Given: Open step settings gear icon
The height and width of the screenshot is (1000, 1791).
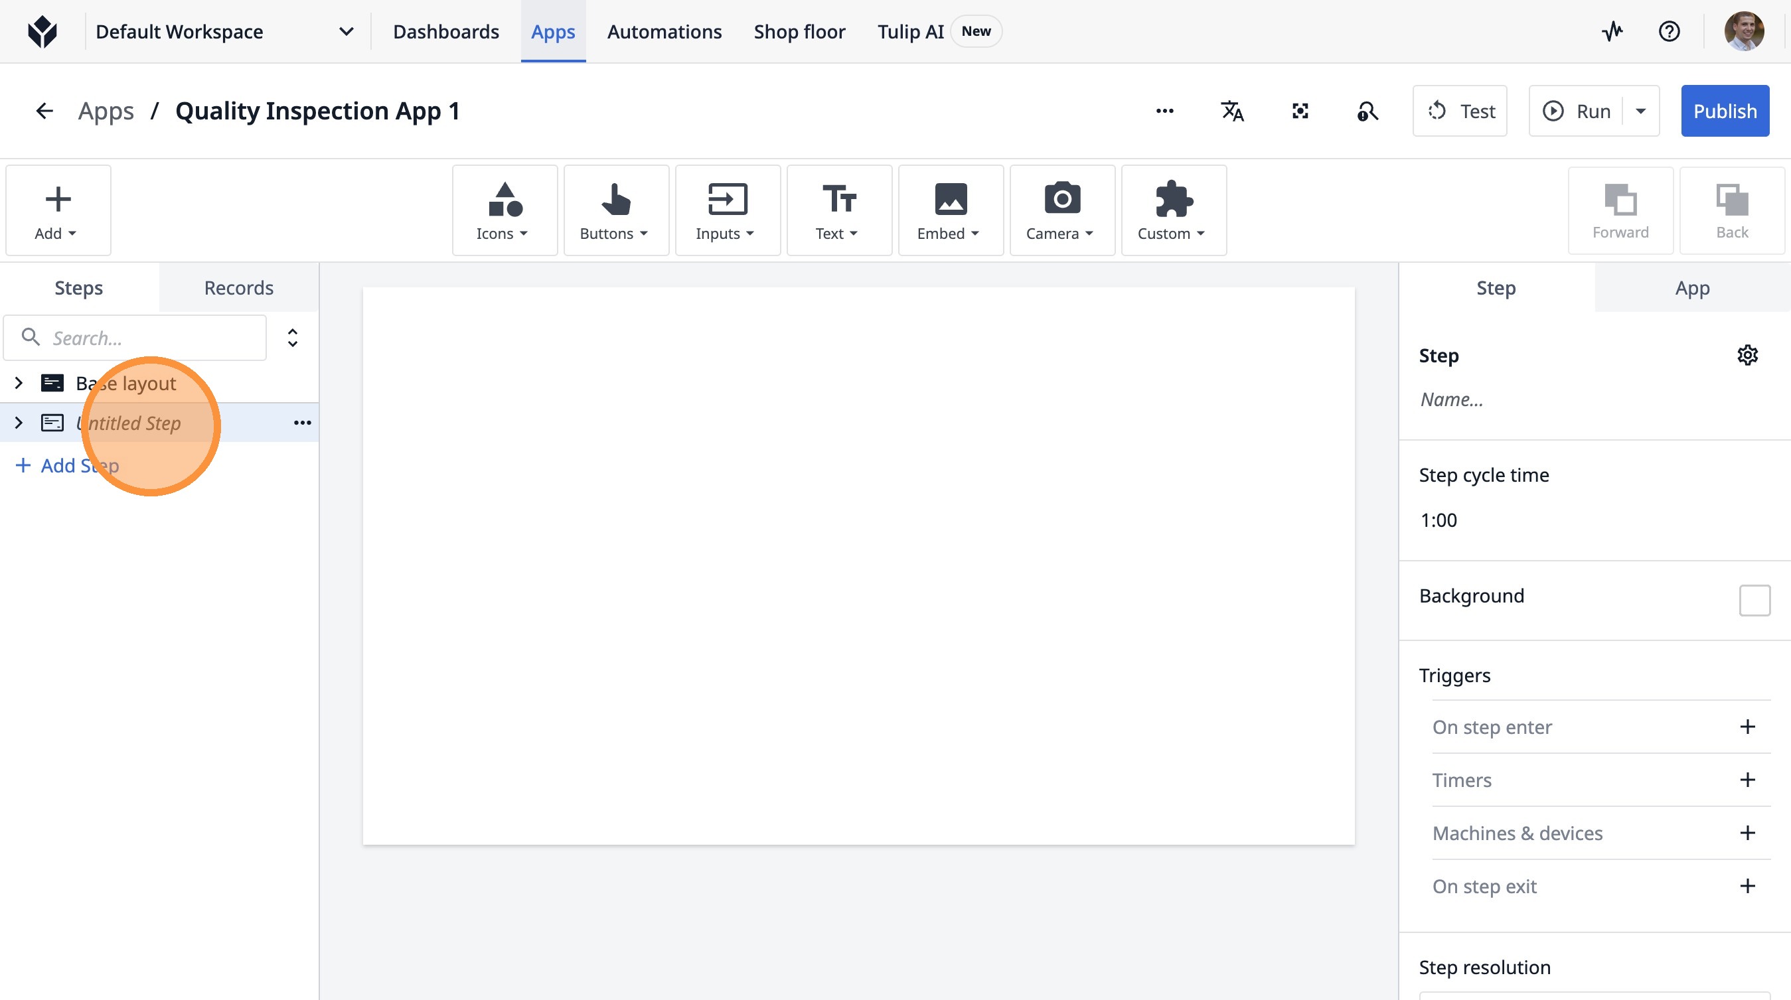Looking at the screenshot, I should pyautogui.click(x=1747, y=355).
